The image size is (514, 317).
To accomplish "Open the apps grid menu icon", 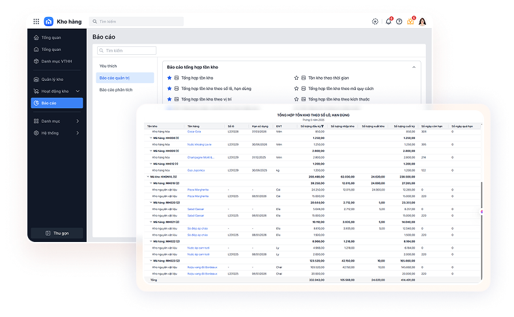I will tap(35, 22).
